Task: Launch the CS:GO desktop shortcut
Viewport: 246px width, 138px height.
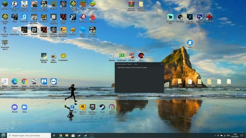Action: [63, 30]
